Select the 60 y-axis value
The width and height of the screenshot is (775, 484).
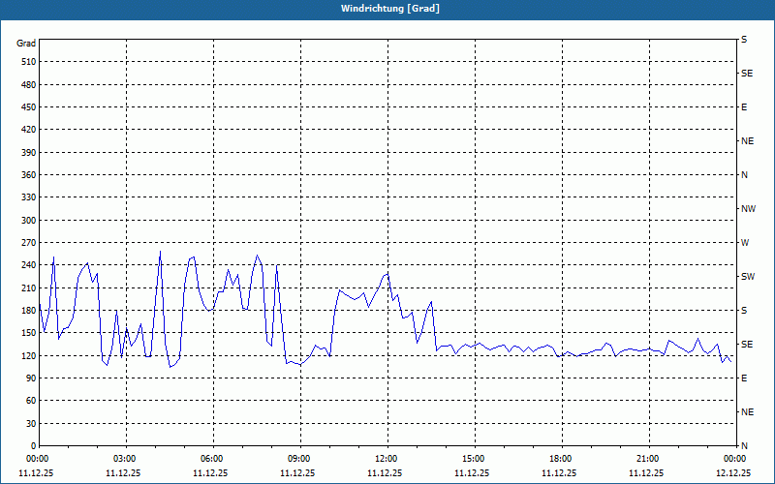pos(31,401)
